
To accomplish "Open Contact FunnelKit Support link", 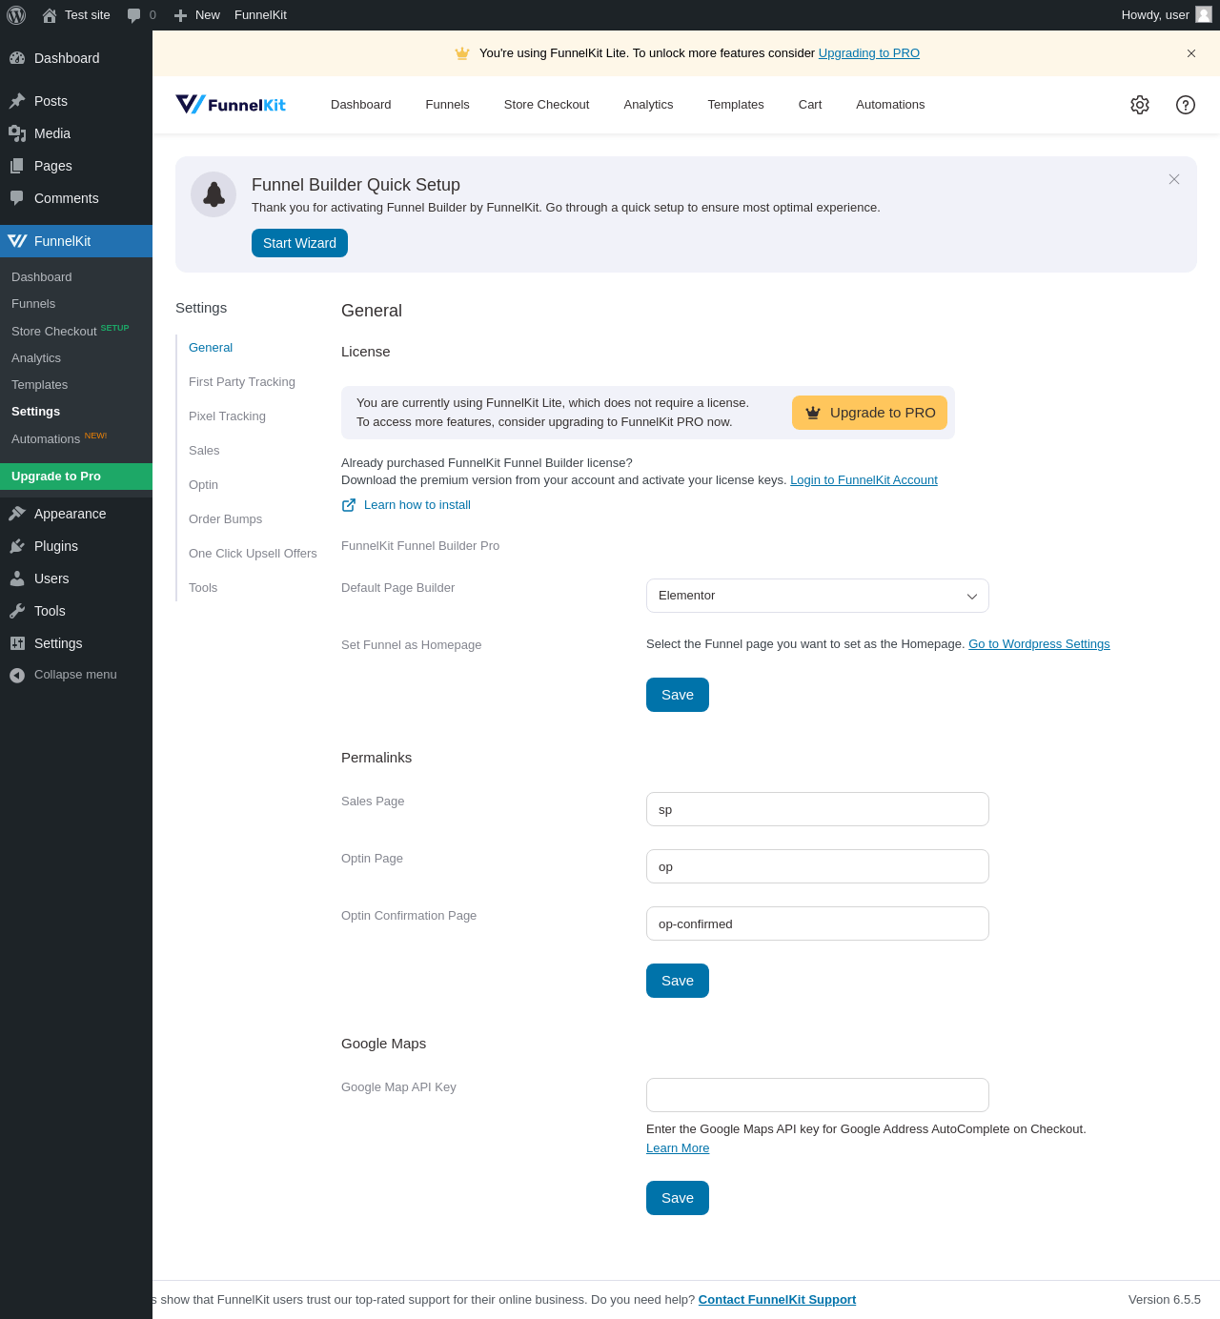I will point(777,1300).
